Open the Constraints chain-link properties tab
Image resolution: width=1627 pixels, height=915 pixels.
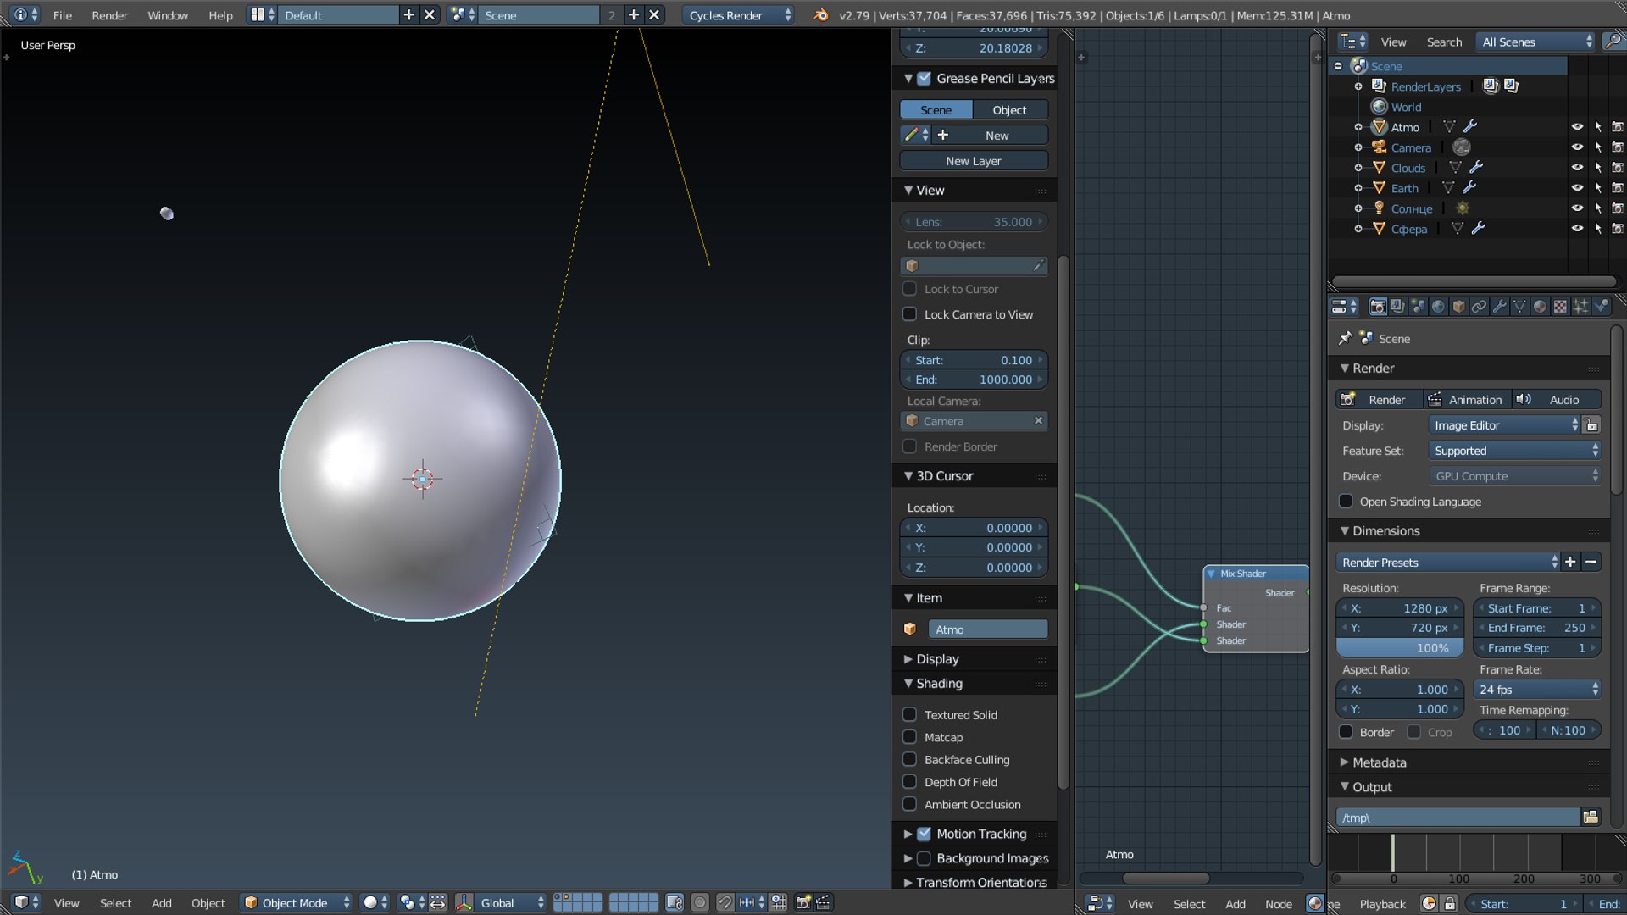(x=1480, y=307)
